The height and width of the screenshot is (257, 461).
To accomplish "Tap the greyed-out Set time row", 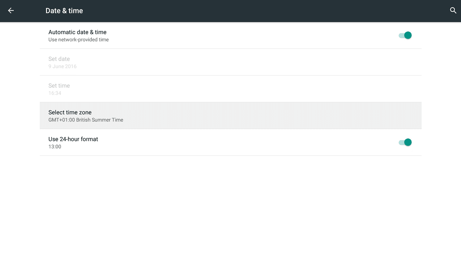I will point(230,89).
